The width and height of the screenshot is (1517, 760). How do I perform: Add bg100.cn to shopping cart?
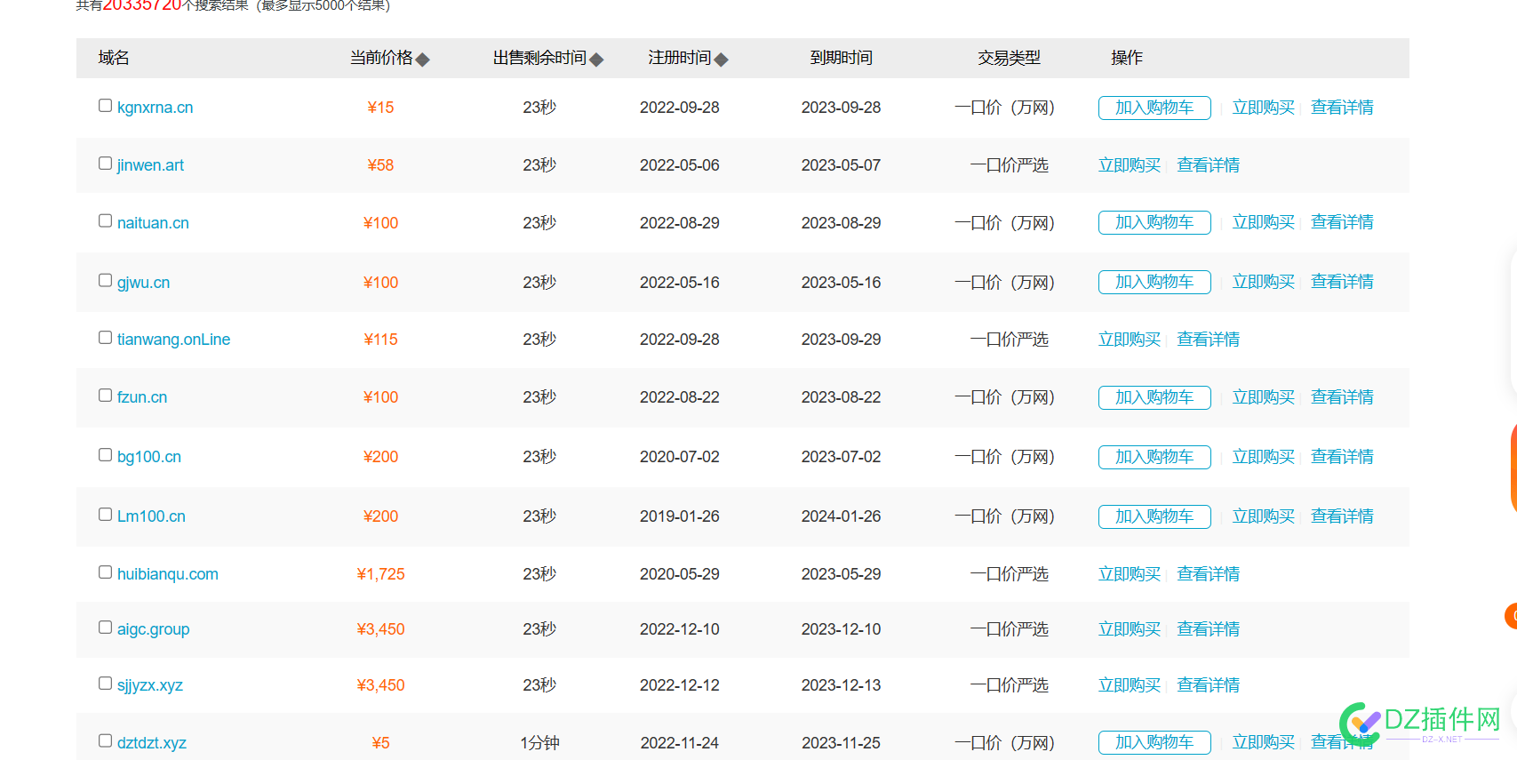coord(1154,457)
